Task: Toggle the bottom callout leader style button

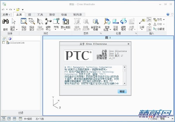Action: point(149,29)
